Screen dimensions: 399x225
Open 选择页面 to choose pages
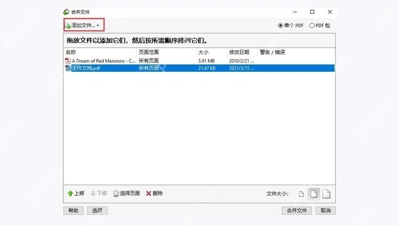click(x=127, y=194)
